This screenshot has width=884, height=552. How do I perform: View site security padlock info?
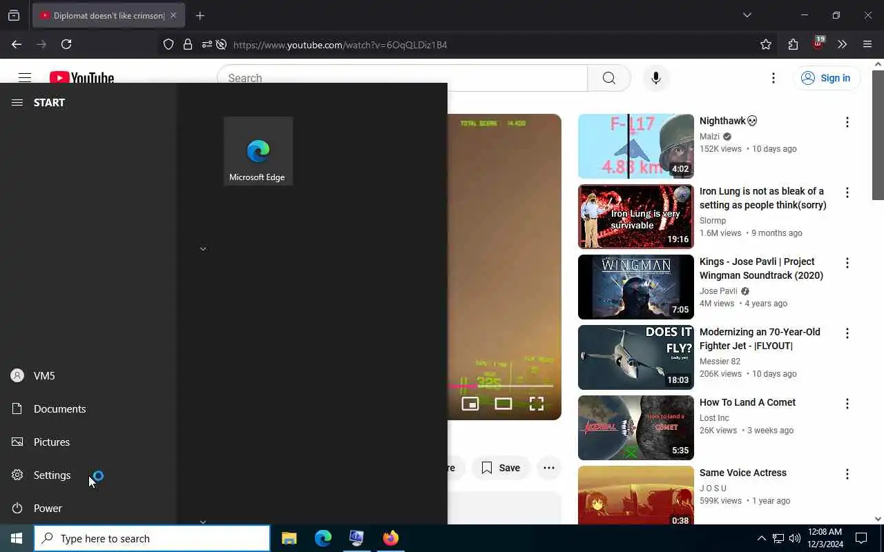(x=188, y=45)
